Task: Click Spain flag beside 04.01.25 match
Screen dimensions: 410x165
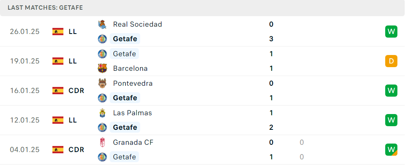Action: point(58,150)
